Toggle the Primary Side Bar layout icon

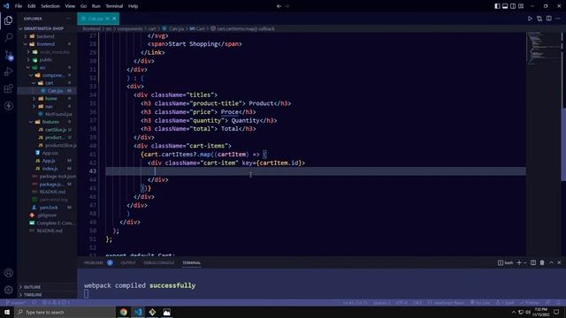(x=497, y=6)
